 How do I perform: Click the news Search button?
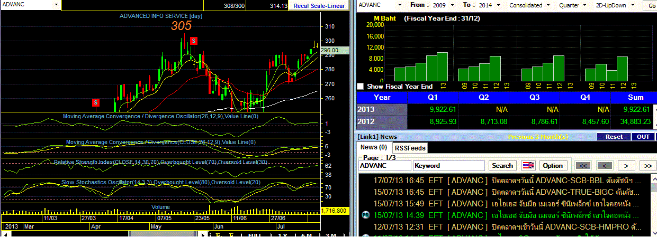pos(502,165)
